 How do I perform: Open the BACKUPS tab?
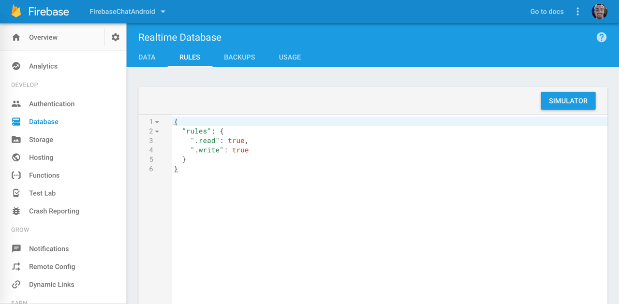[x=239, y=57]
